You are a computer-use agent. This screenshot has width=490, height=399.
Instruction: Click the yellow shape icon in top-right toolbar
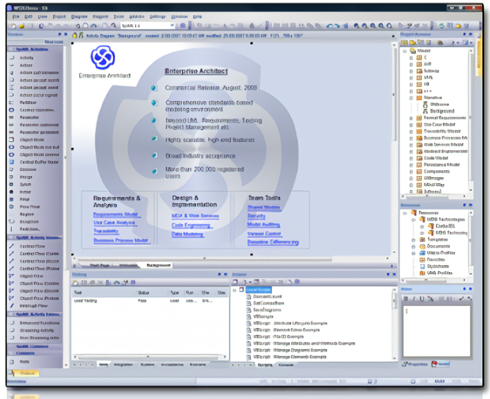pos(458,26)
